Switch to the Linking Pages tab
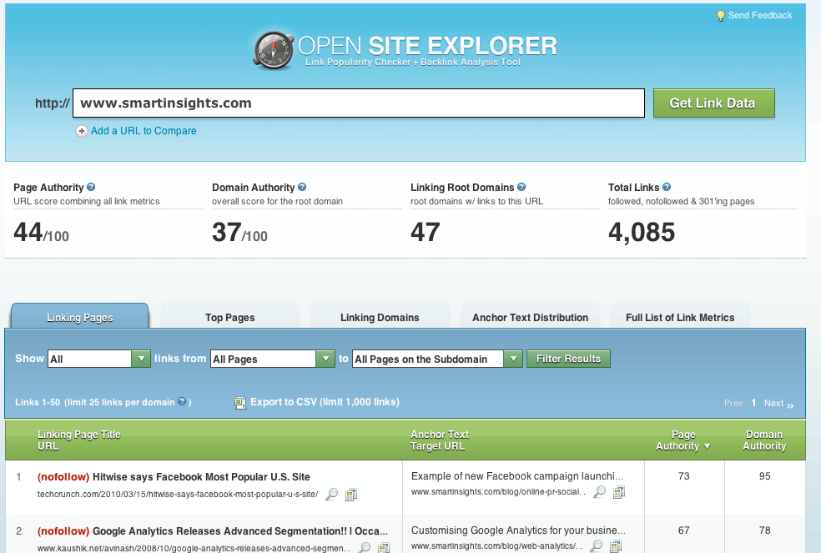This screenshot has height=553, width=821. pos(79,317)
